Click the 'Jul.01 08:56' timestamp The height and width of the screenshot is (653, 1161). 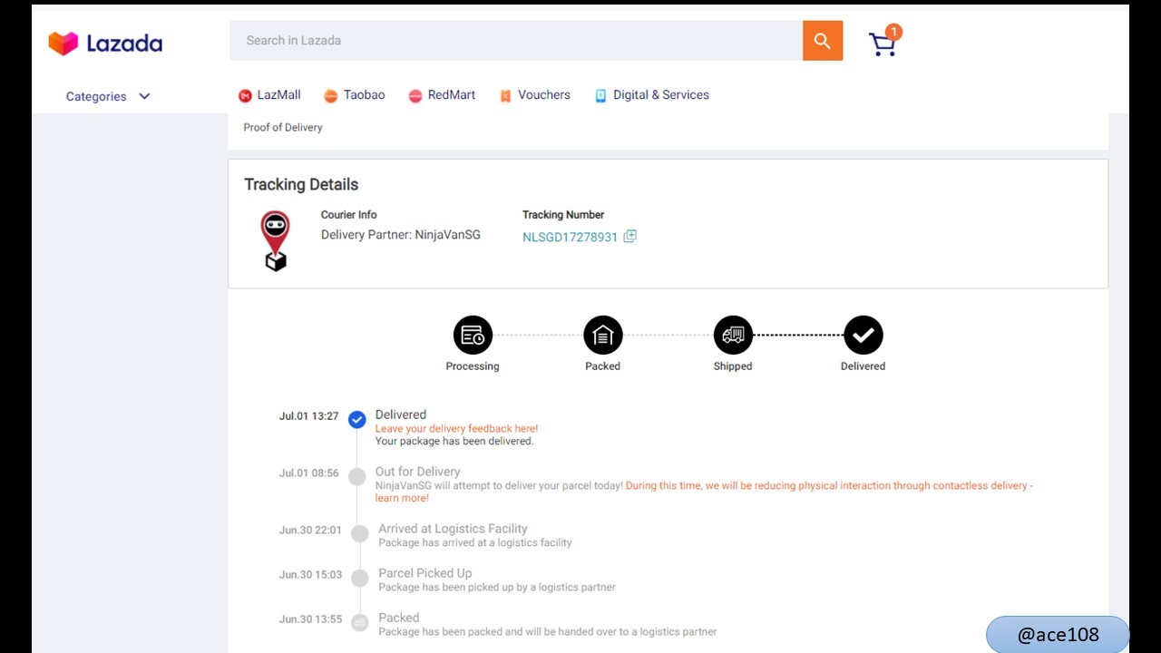tap(308, 473)
